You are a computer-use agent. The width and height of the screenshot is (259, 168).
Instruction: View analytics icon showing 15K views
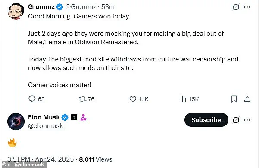[x=183, y=99]
